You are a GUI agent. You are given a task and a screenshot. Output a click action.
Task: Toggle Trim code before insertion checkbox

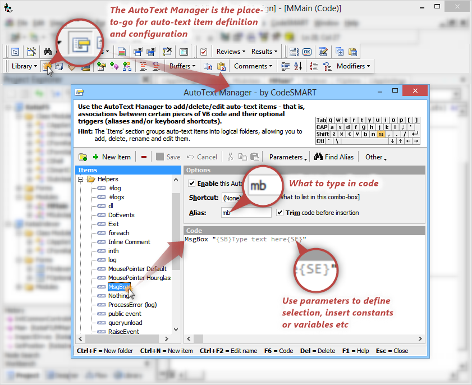(279, 213)
